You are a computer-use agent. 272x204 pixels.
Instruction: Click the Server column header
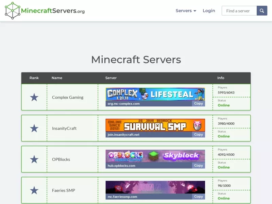click(111, 78)
